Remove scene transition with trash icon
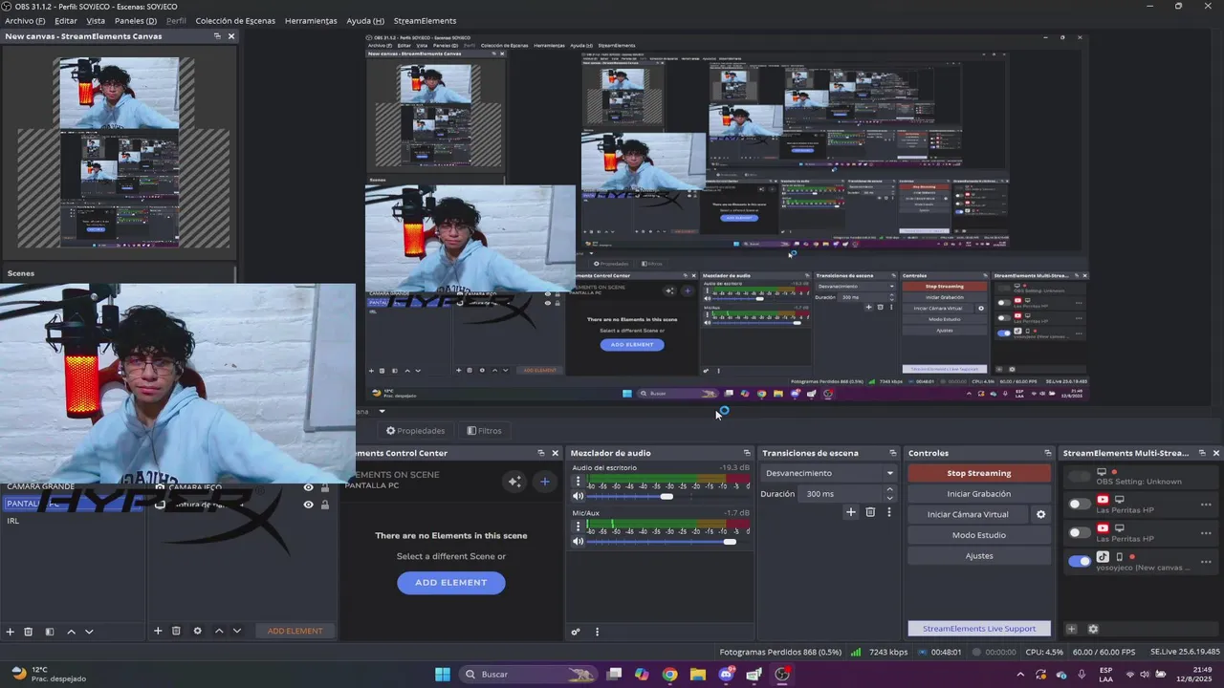 pyautogui.click(x=870, y=512)
